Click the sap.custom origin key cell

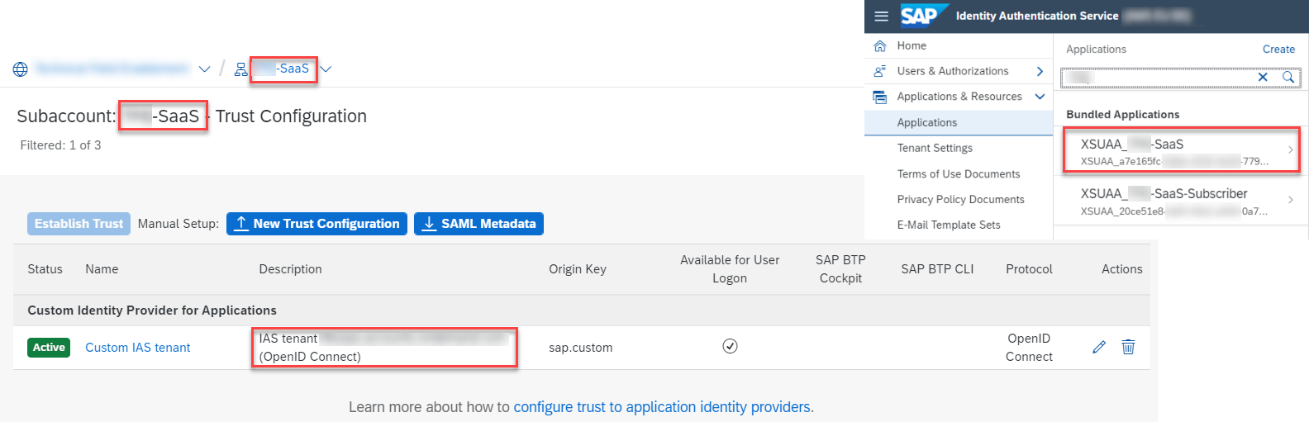tap(581, 348)
